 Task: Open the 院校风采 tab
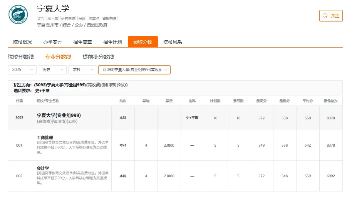(x=173, y=42)
